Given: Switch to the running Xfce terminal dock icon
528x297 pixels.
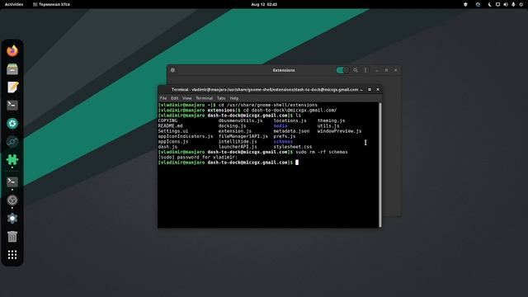Looking at the screenshot, I should point(12,181).
